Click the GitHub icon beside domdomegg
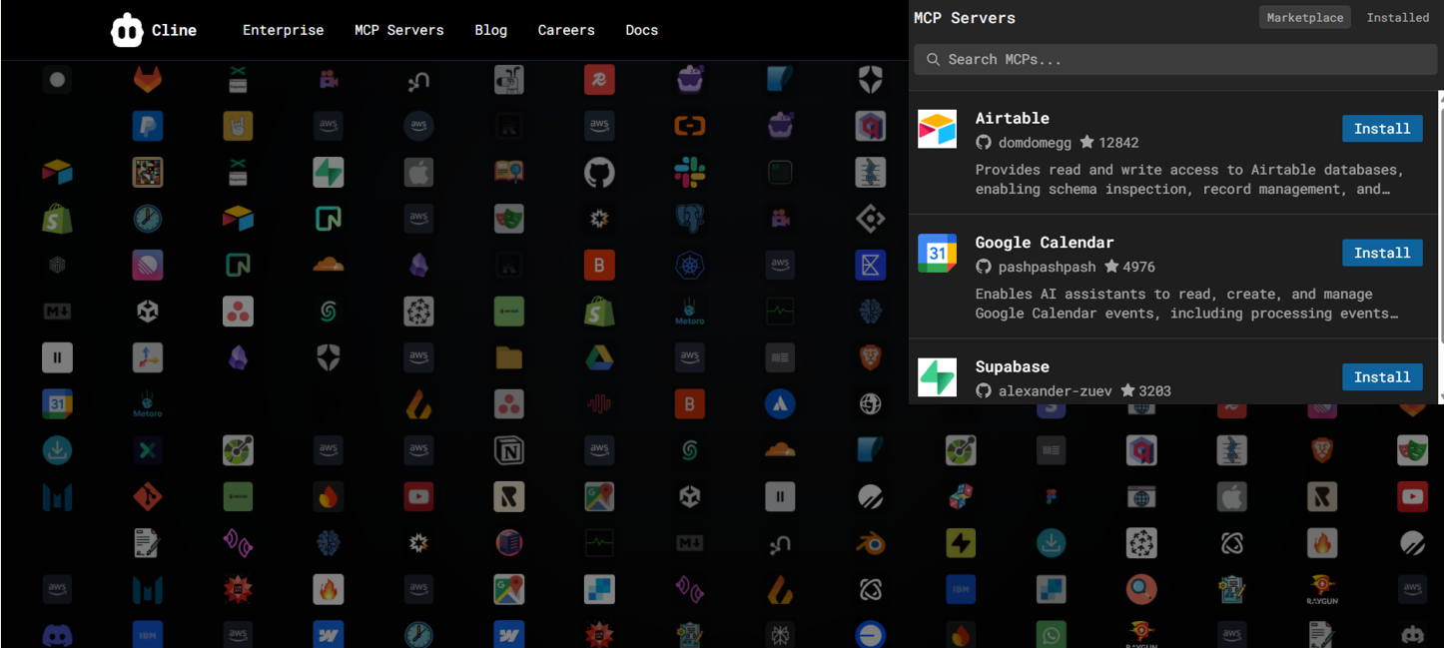1444x648 pixels. coord(984,143)
